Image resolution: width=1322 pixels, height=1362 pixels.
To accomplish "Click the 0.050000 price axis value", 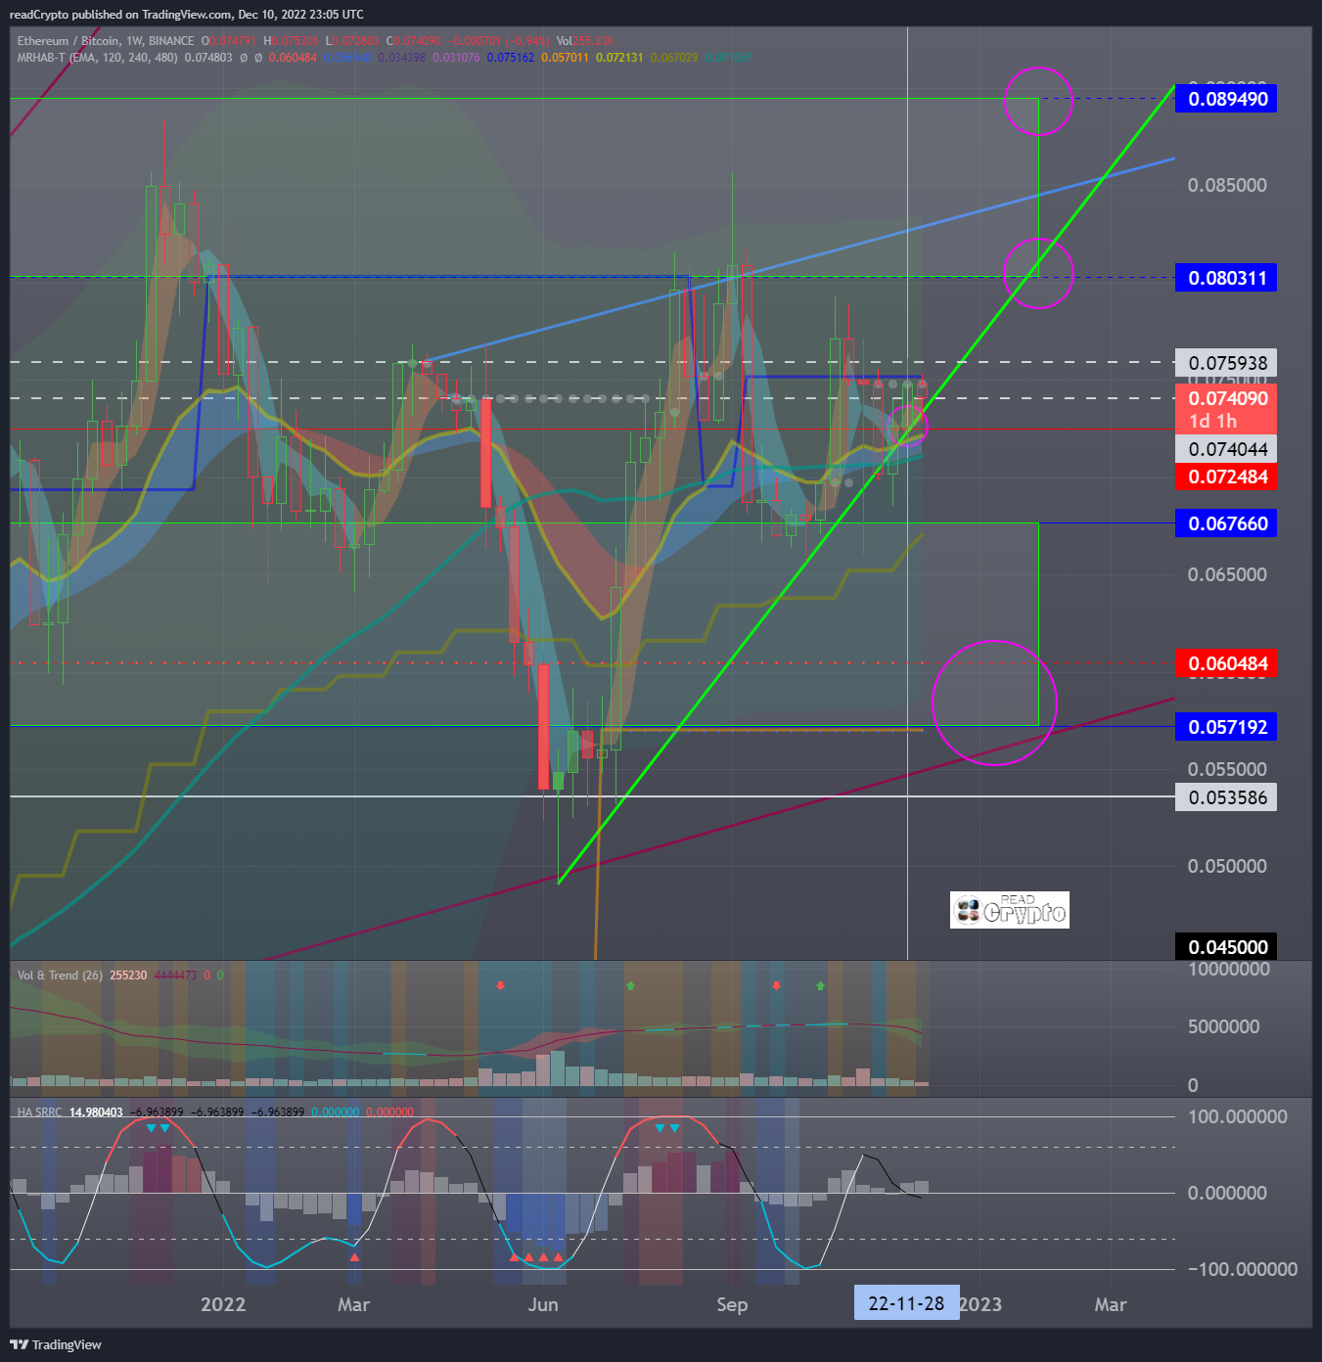I will point(1227,867).
